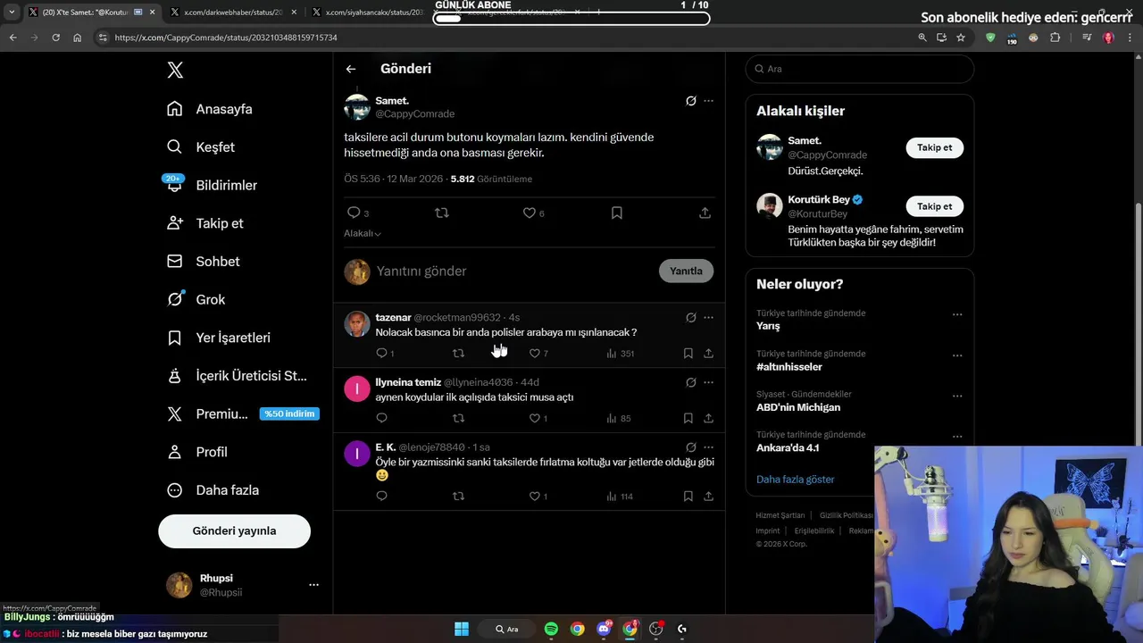The image size is (1143, 643).
Task: Open Bildirimler notifications
Action: coord(212,185)
